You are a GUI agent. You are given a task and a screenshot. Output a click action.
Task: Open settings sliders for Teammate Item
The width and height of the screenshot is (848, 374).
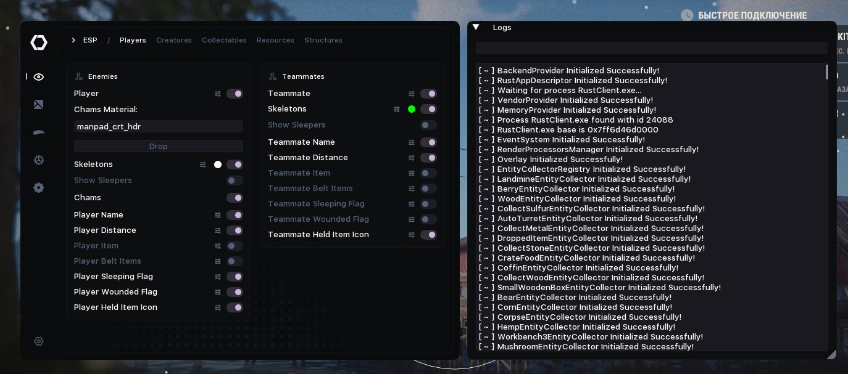click(x=412, y=173)
